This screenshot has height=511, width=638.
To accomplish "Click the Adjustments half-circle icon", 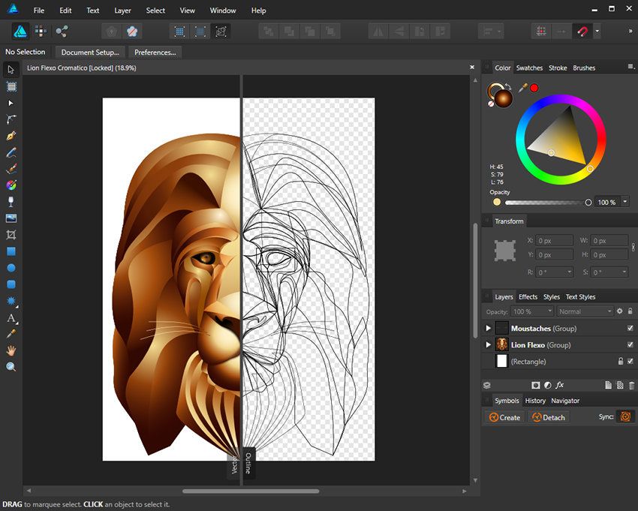I will click(x=548, y=385).
